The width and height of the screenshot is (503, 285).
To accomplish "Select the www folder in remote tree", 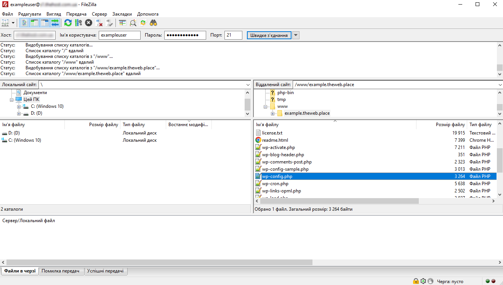I will 282,106.
